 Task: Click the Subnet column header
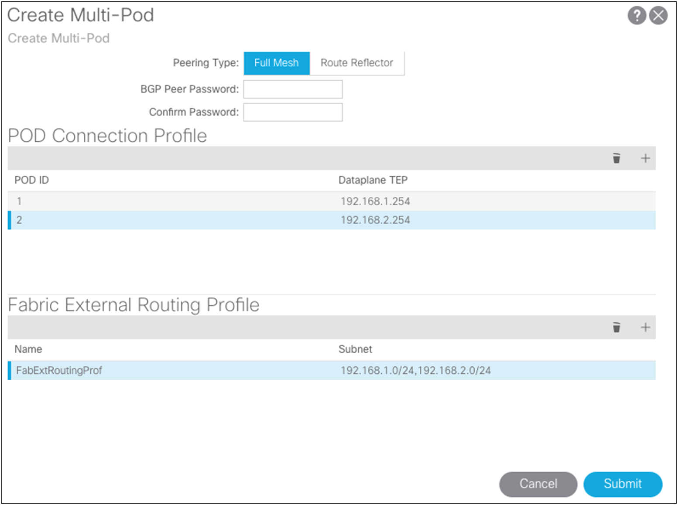tap(355, 349)
